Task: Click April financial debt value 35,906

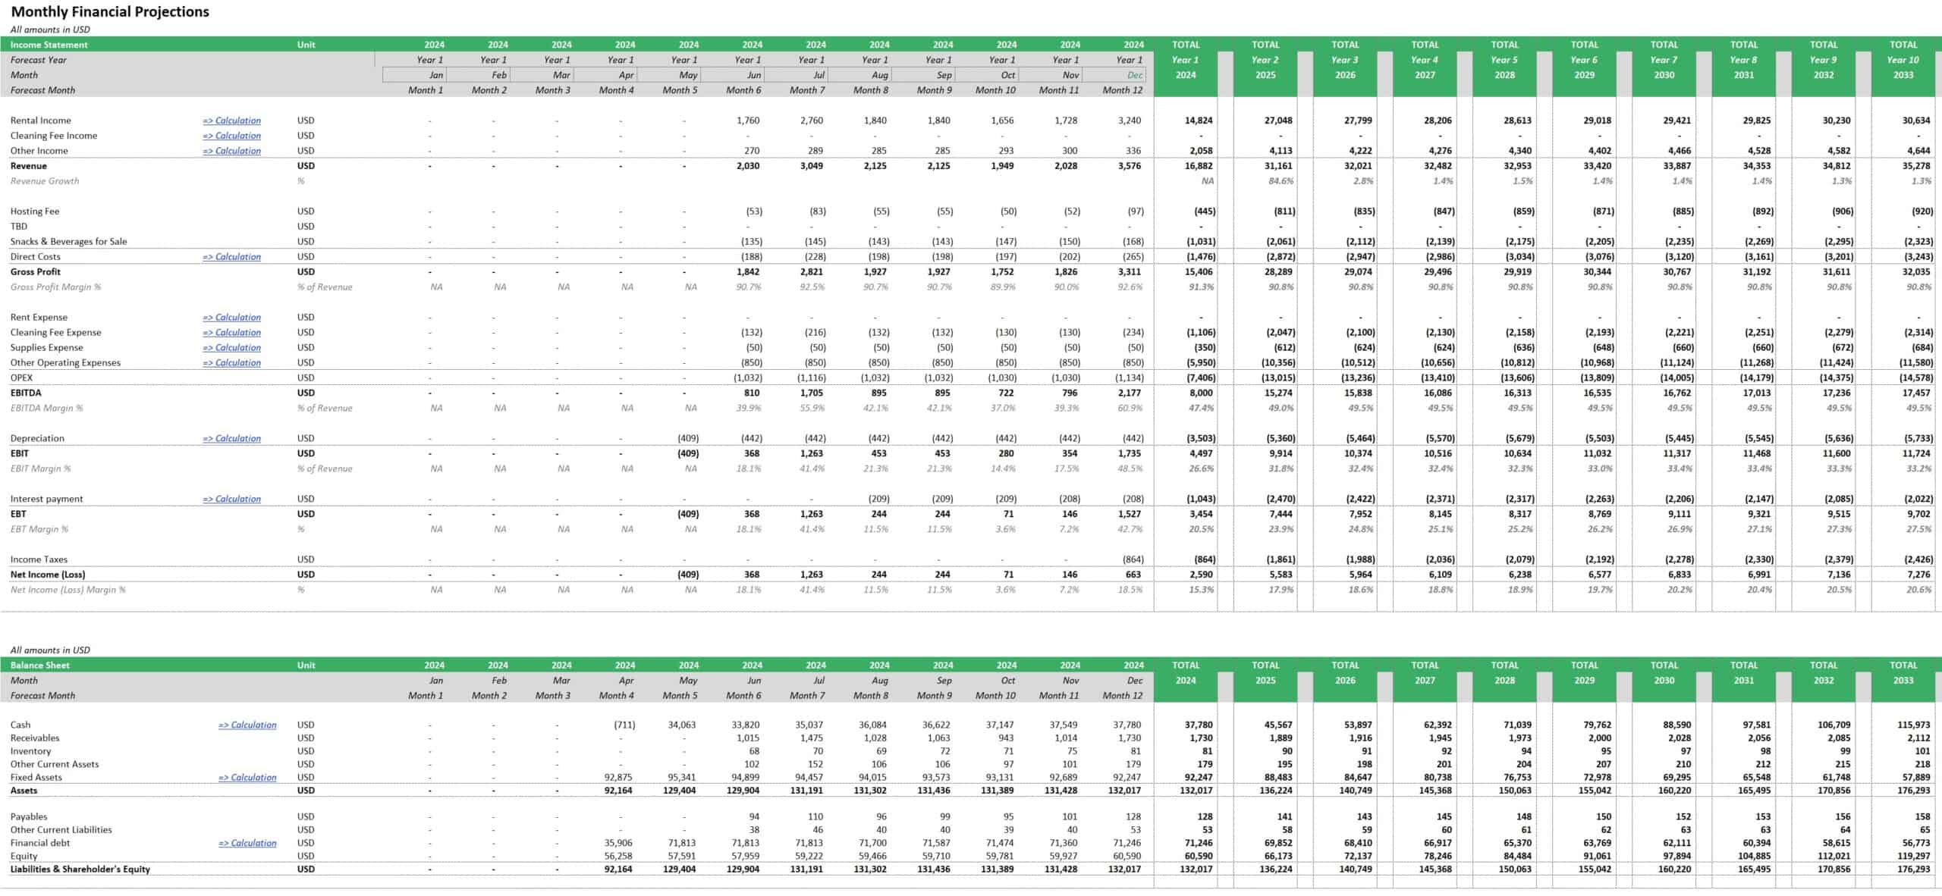Action: pos(620,843)
